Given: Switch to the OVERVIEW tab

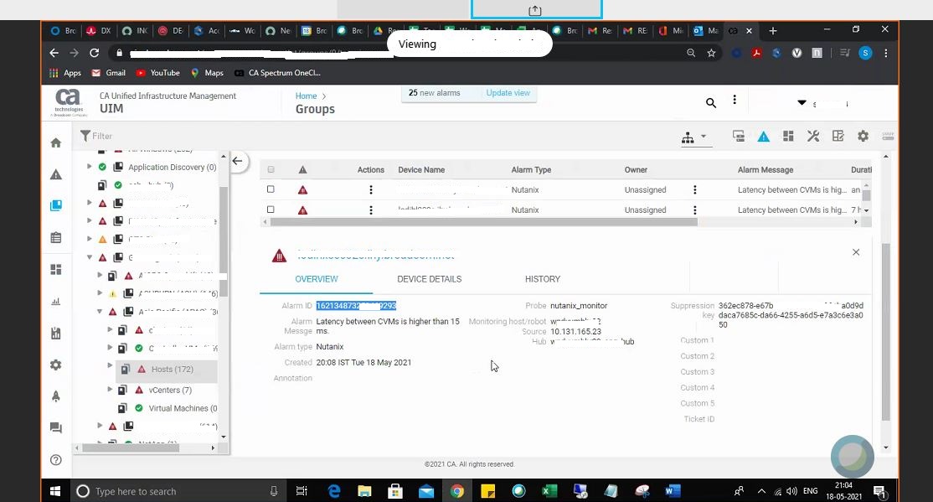Looking at the screenshot, I should 317,279.
